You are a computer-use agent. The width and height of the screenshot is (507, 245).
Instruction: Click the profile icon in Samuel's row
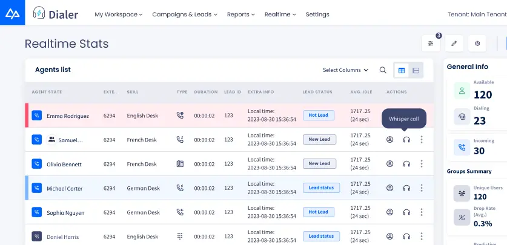pyautogui.click(x=390, y=140)
